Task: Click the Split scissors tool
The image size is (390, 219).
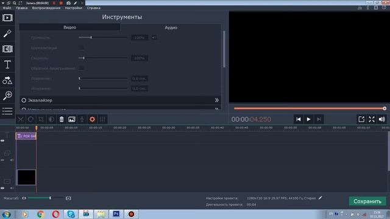Action: [x=21, y=119]
